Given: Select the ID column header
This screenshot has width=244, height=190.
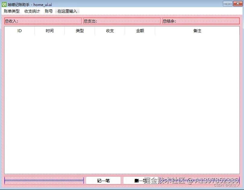Looking at the screenshot, I should point(19,31).
